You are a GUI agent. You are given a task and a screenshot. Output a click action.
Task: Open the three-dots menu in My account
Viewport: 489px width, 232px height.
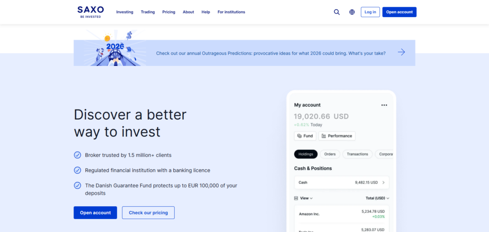[384, 105]
